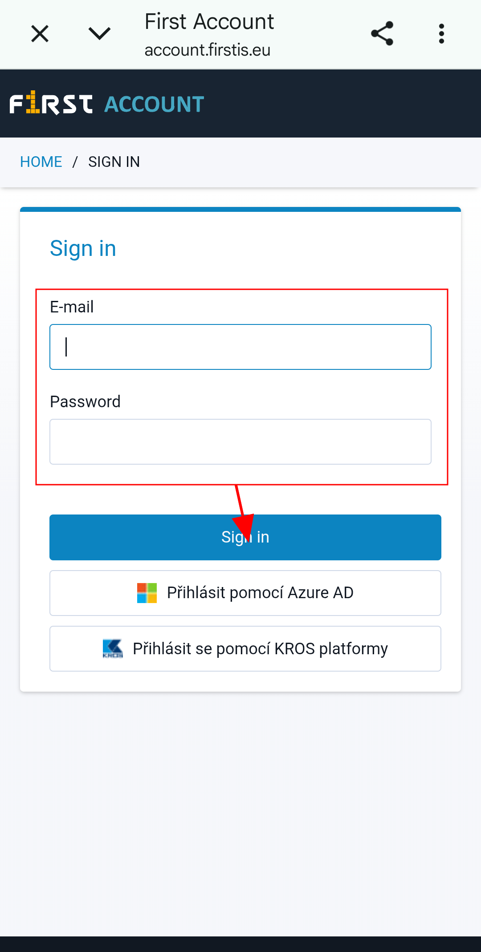Tap the First Account page title
Screen dimensions: 481x952
point(209,21)
